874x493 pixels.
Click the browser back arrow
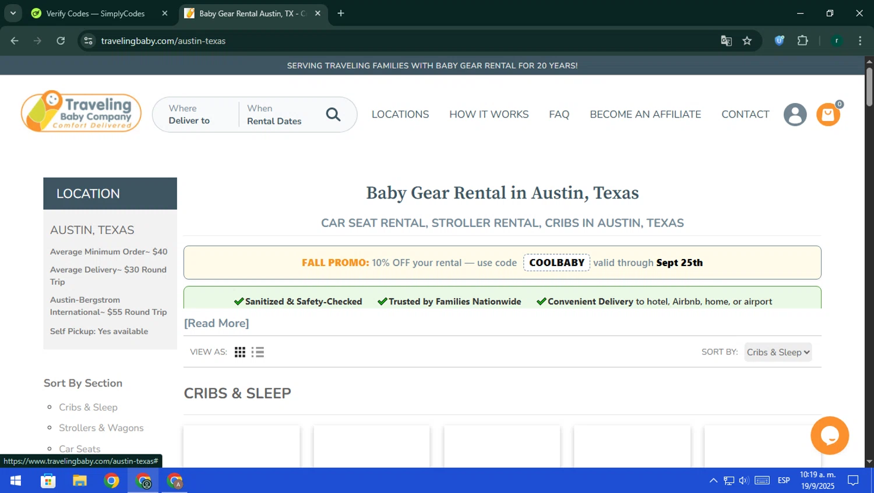pos(15,41)
